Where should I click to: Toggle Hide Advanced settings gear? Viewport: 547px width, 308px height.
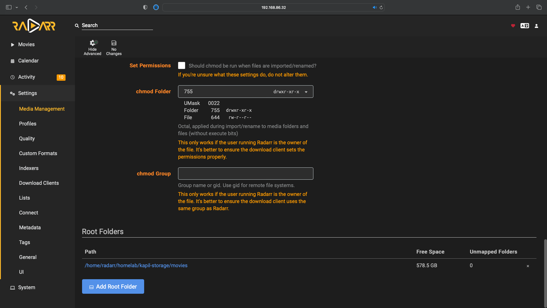coord(92,48)
